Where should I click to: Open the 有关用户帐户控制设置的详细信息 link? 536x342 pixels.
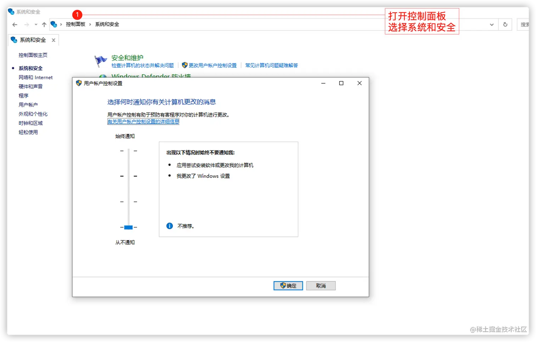click(143, 121)
